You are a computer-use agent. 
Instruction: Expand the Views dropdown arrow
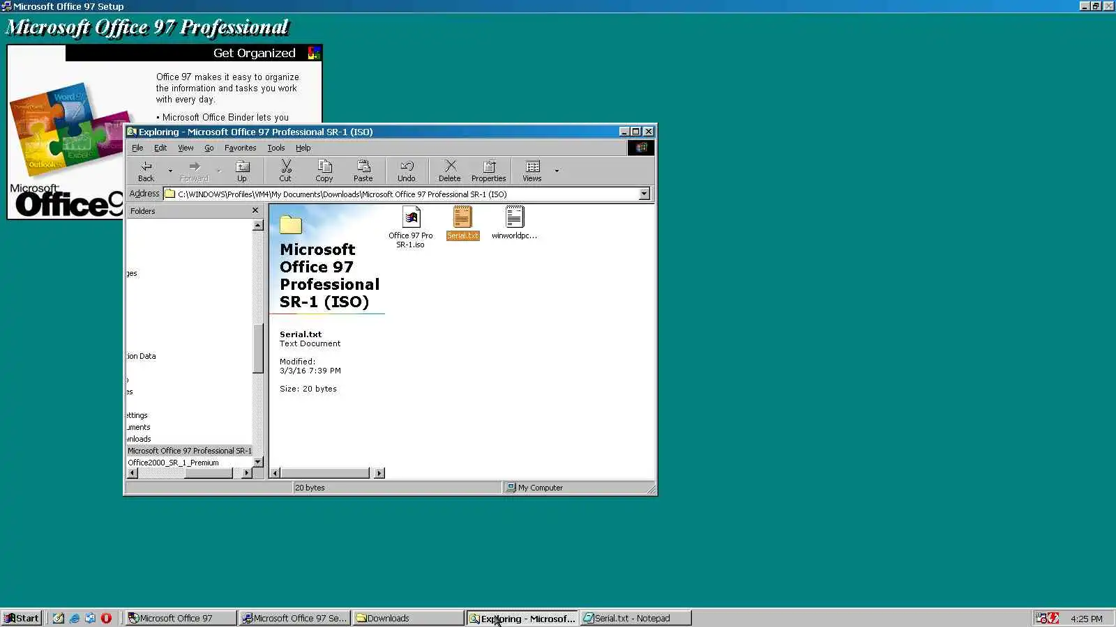[557, 171]
